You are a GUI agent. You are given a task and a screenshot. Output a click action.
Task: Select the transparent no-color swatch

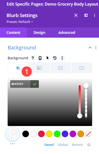[x=89, y=134]
